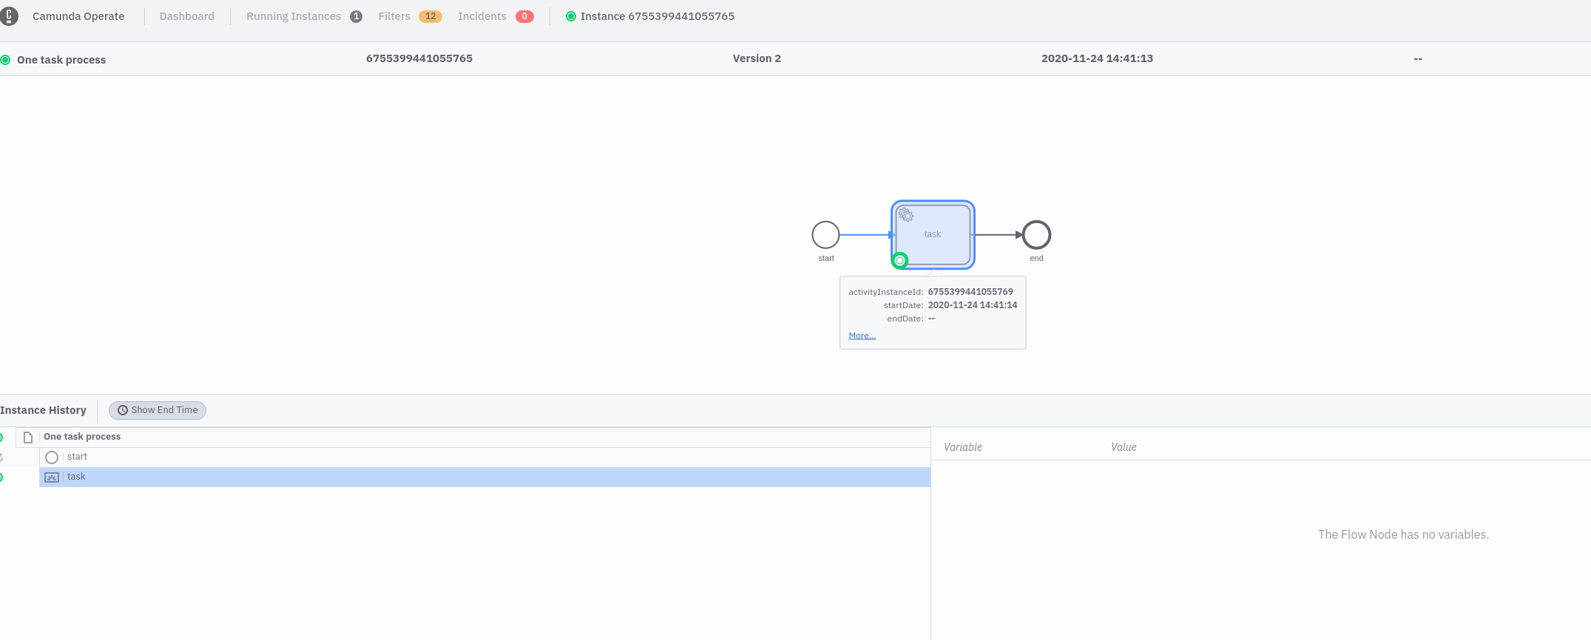
Task: Click the start label under start event
Action: coord(826,258)
